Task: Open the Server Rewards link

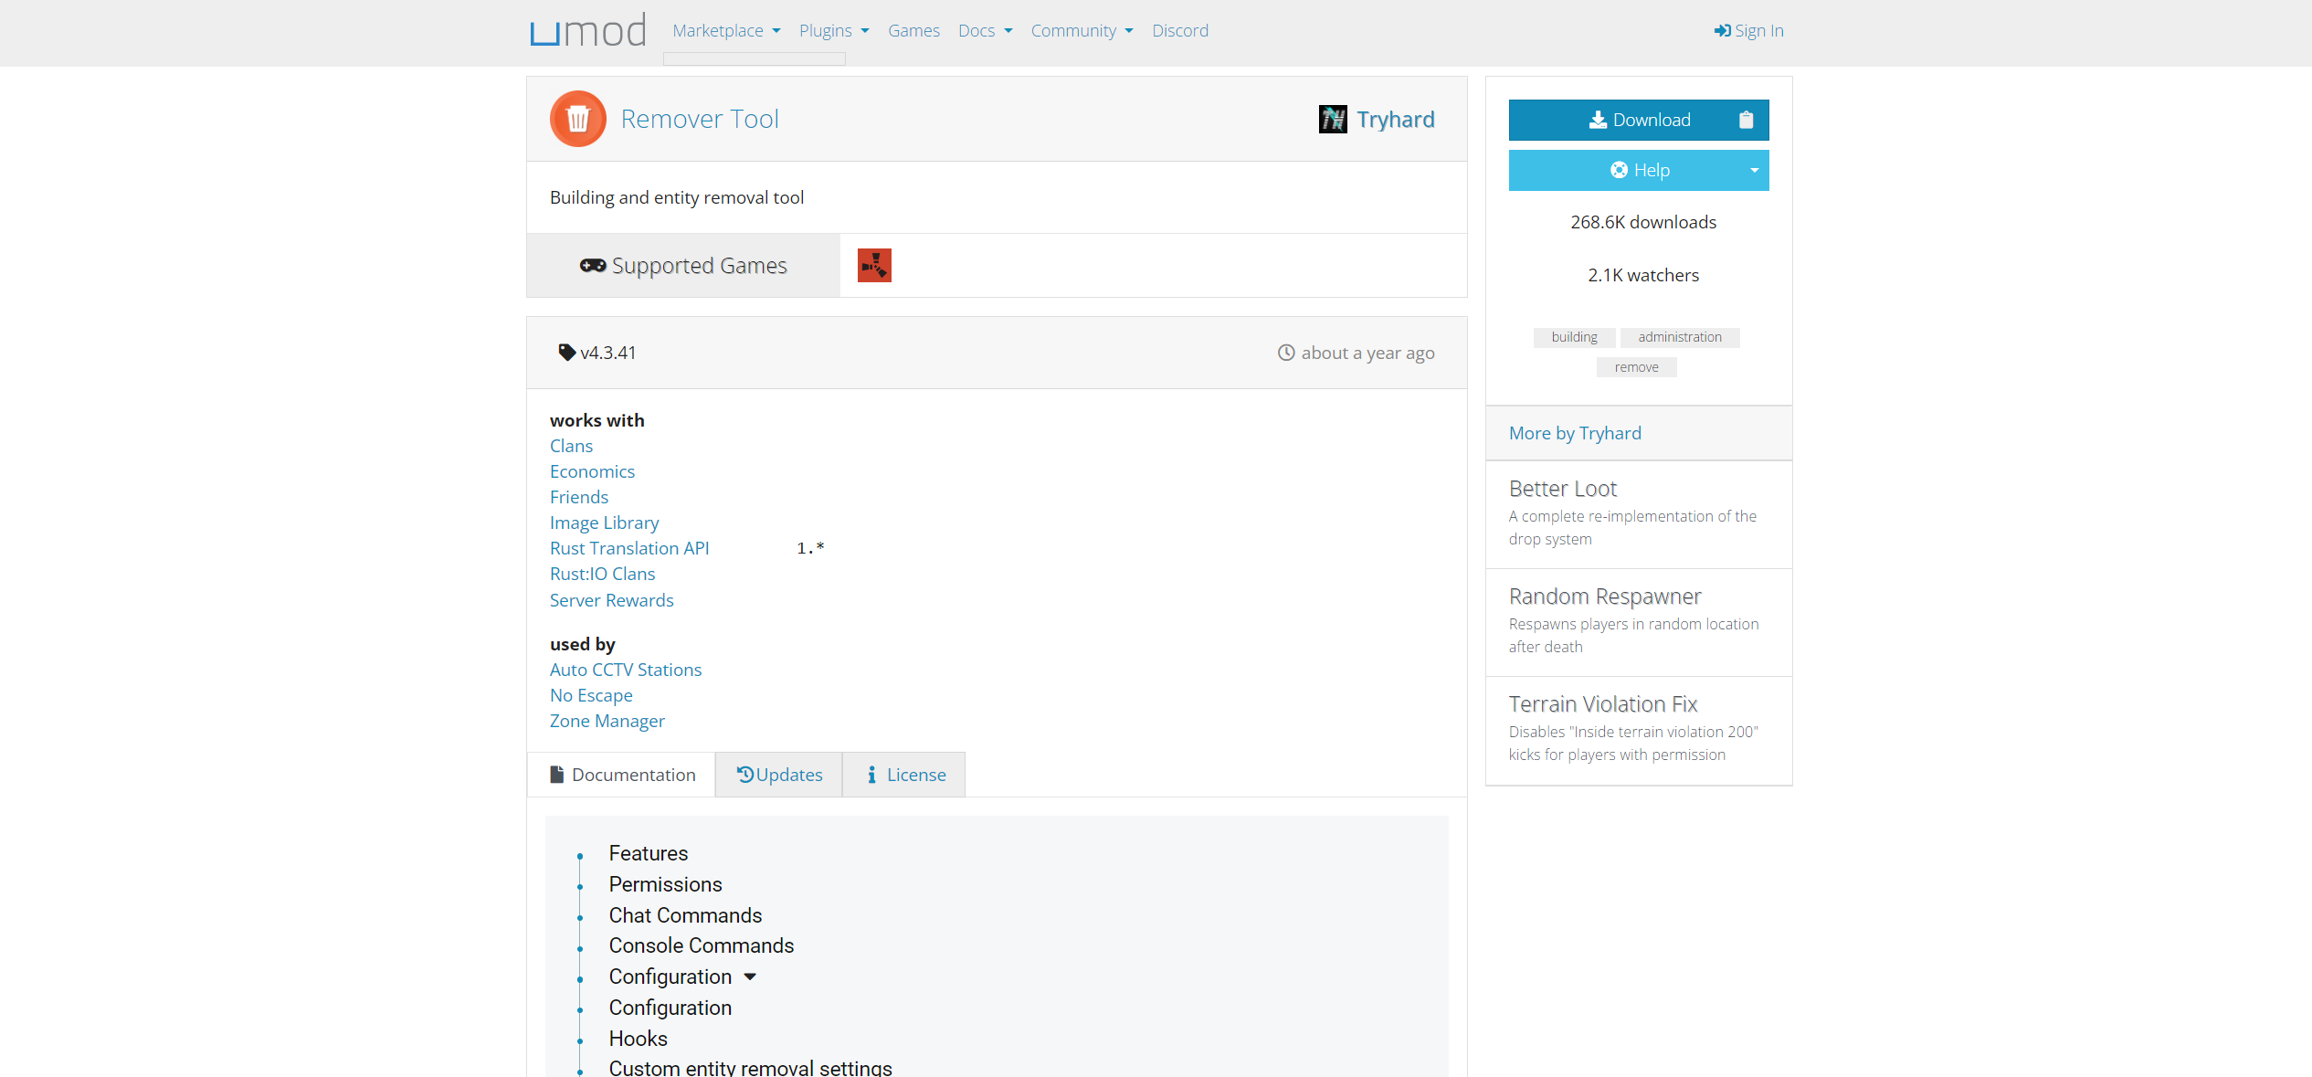Action: click(x=611, y=600)
